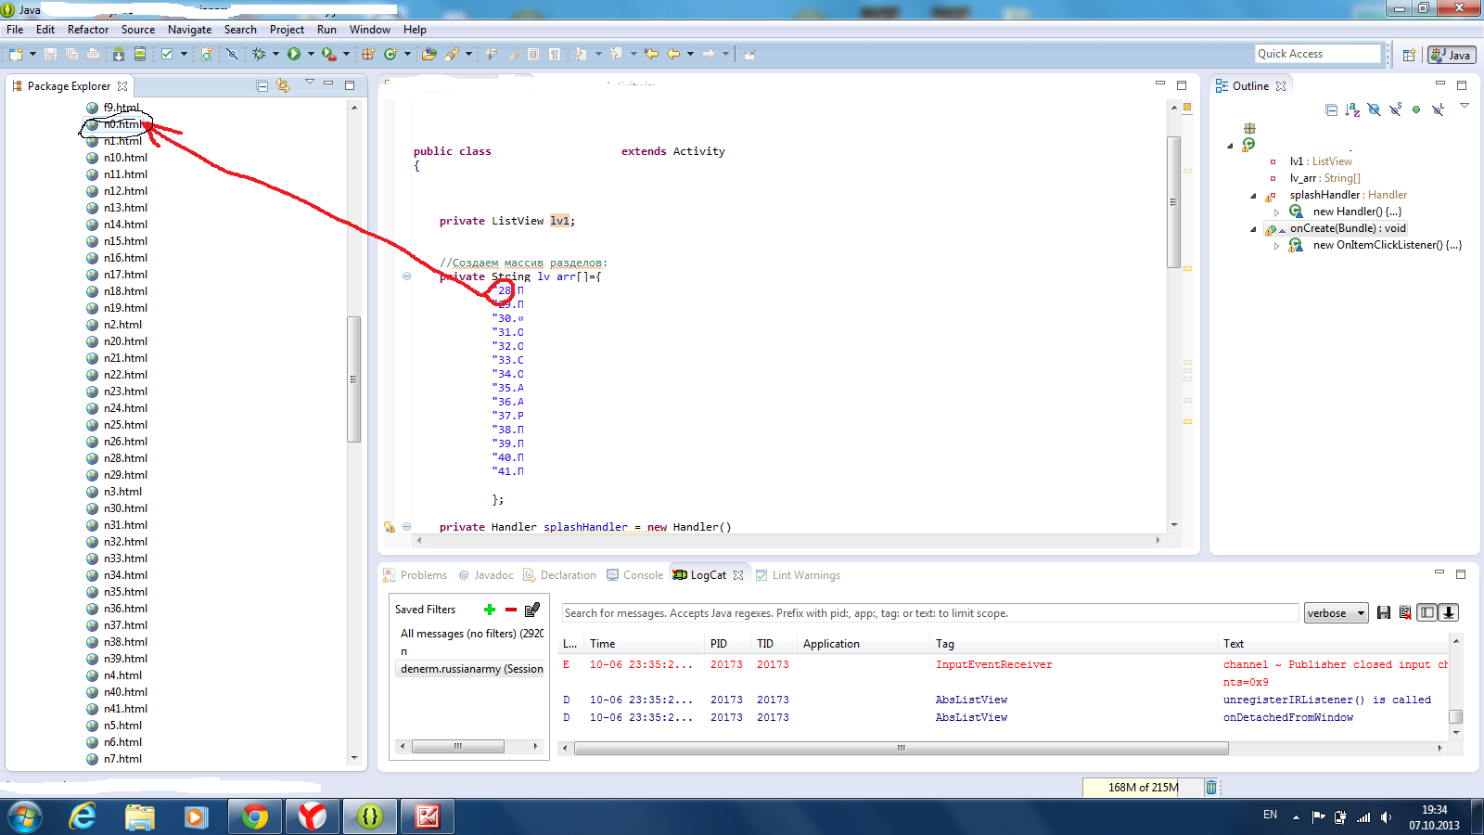Toggle Hide Non-Public Members in Outline
The image size is (1484, 835).
coord(1416,109)
